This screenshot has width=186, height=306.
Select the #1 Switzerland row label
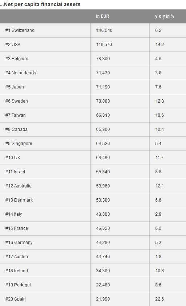(x=20, y=30)
